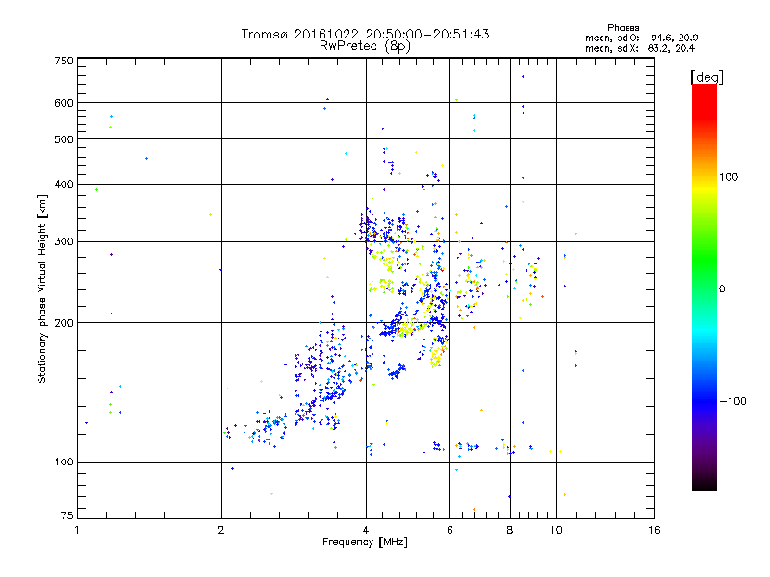This screenshot has width=770, height=577.
Task: Click the height axis tick label '300'
Action: point(64,242)
